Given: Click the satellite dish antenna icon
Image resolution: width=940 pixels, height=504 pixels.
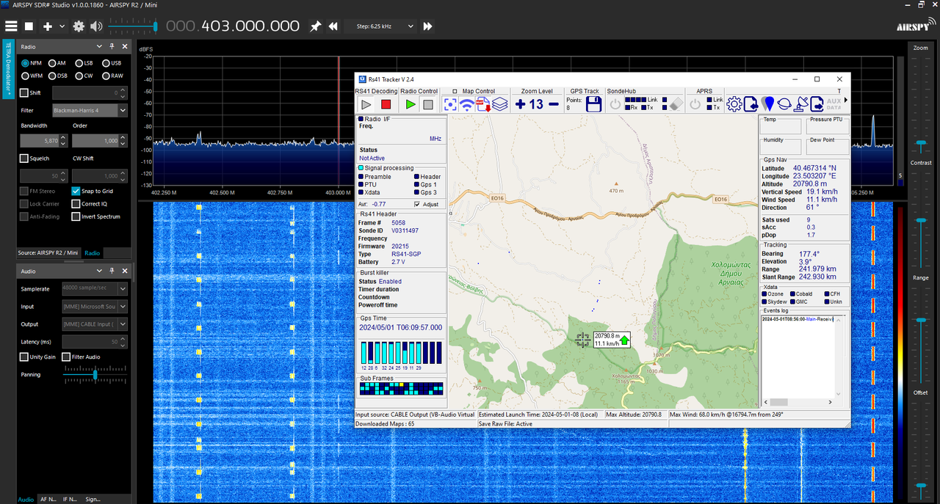Looking at the screenshot, I should pyautogui.click(x=802, y=104).
